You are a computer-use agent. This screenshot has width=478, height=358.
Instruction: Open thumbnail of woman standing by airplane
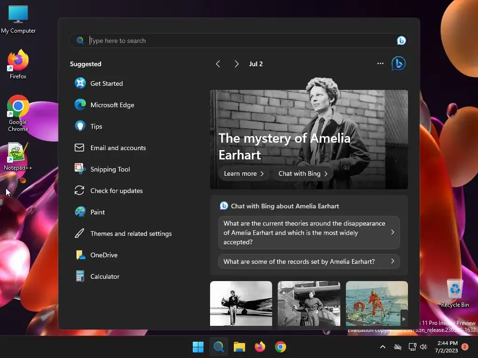(241, 303)
